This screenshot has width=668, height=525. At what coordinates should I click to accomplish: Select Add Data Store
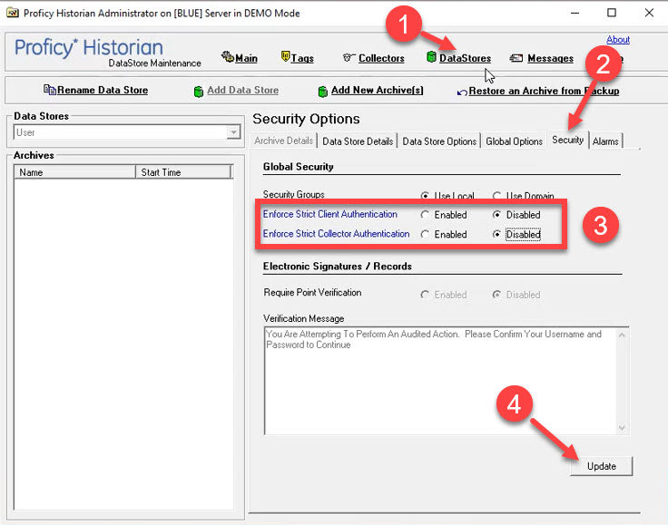click(243, 90)
